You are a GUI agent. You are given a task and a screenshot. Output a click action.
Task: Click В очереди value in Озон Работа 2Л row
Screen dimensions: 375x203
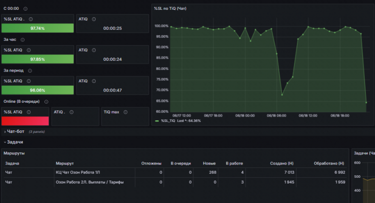(x=190, y=182)
